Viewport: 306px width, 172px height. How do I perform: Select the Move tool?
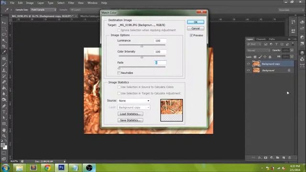point(4,23)
